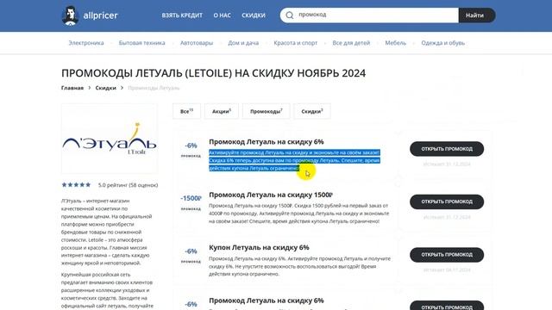Click the highlighted description of first offer
The image size is (552, 310).
tap(294, 160)
